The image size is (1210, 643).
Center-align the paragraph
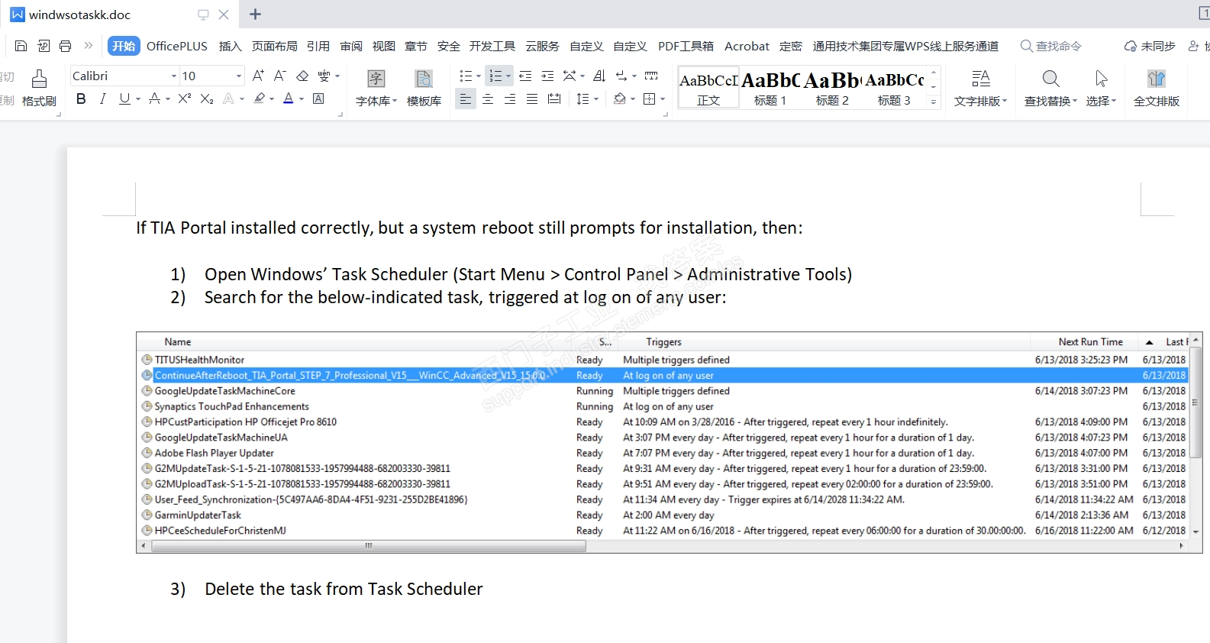(488, 99)
